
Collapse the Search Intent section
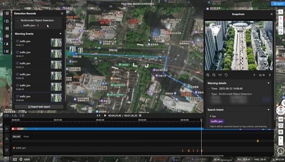269,110
